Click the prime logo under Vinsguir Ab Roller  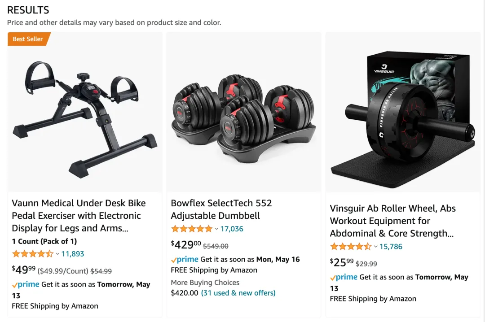[344, 277]
